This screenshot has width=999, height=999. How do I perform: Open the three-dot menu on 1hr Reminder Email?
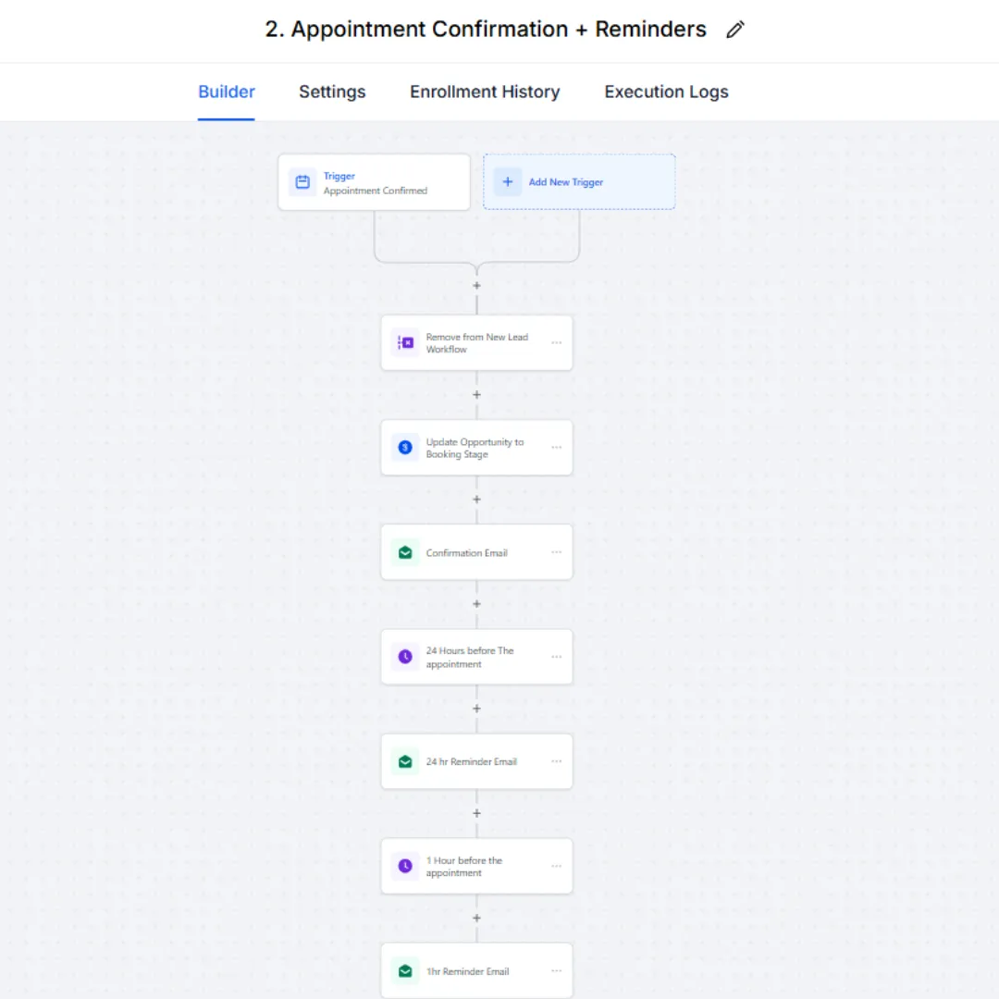(x=556, y=970)
